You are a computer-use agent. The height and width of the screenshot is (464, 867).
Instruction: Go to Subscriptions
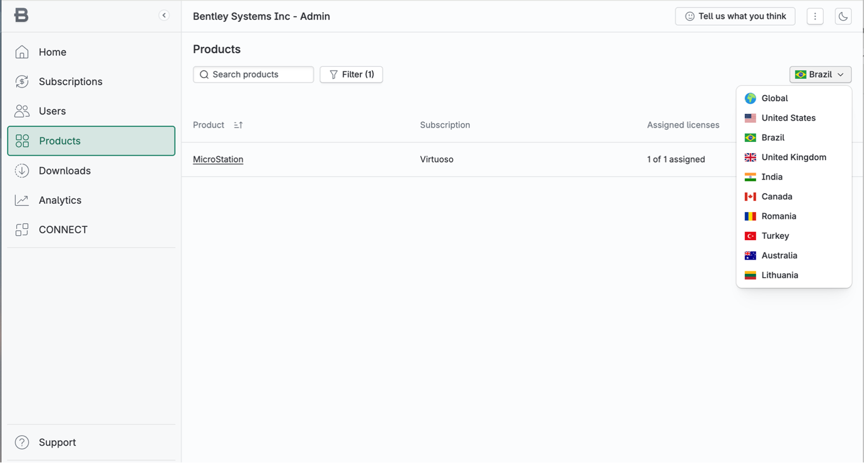[91, 81]
